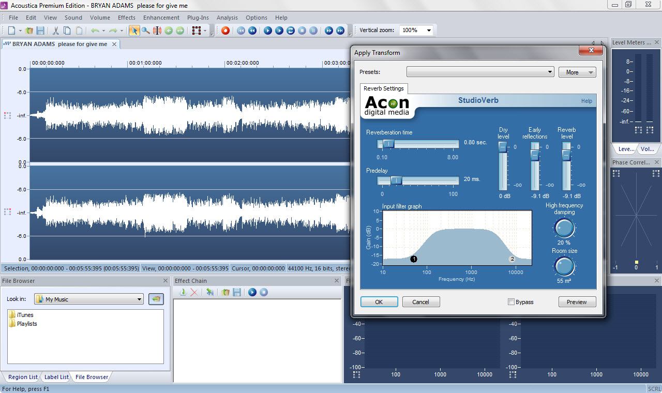Expand the New file dropdown arrow
662x393 pixels.
20,31
